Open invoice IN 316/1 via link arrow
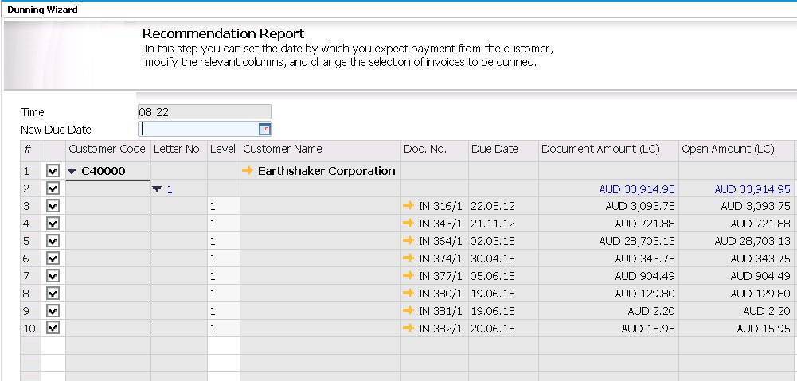 coord(409,206)
